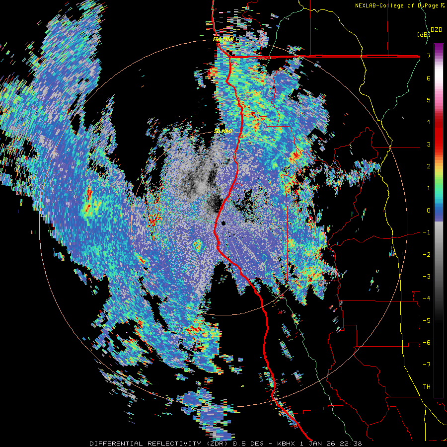Click the 5 value on the color scale
The width and height of the screenshot is (447, 447).
pos(429,100)
